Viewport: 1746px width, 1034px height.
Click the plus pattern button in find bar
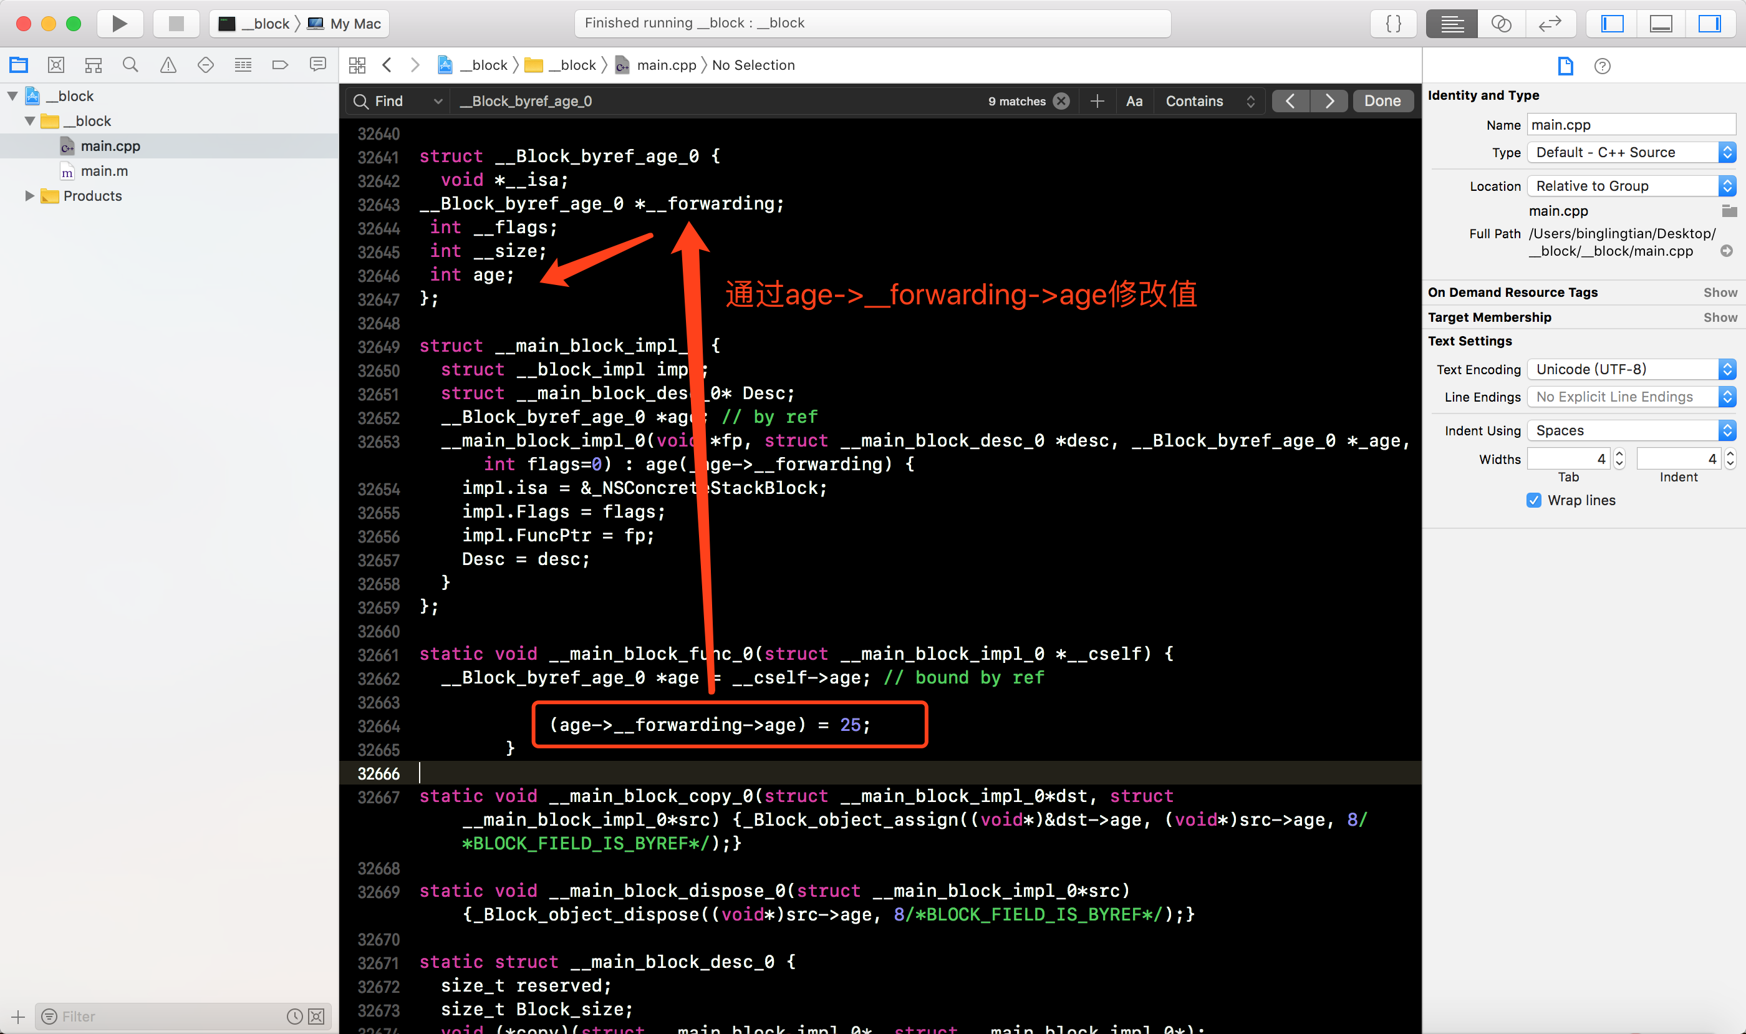tap(1097, 101)
